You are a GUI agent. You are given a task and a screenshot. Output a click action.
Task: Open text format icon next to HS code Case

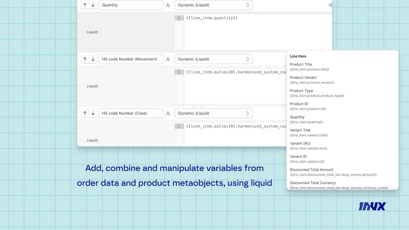click(168, 113)
